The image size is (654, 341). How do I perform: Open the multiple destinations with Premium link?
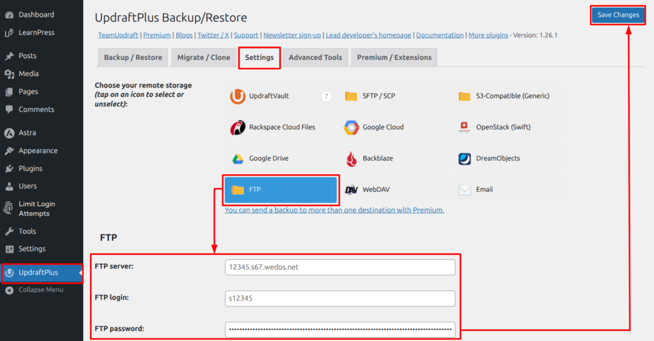pos(335,210)
